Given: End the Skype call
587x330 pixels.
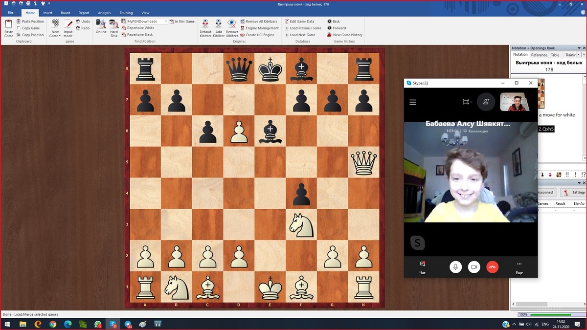Looking at the screenshot, I should [x=493, y=267].
